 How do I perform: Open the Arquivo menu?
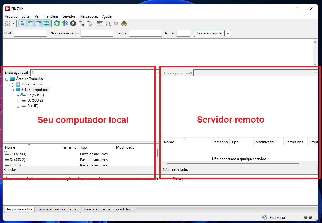11,16
